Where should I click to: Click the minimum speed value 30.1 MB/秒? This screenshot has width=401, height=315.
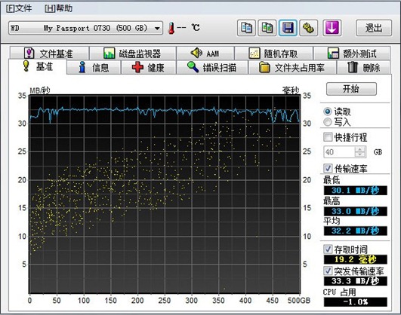coord(356,191)
